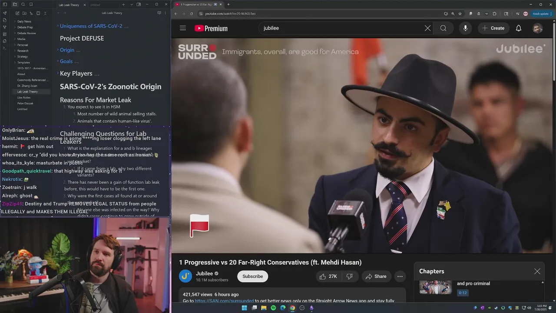Clear the YouTube search text
Screen dimensions: 556x313
click(427, 28)
